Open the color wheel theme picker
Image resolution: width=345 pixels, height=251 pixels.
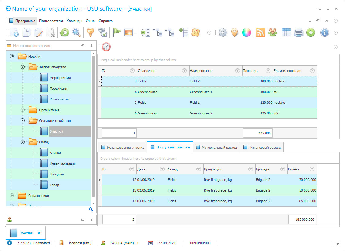[247, 32]
